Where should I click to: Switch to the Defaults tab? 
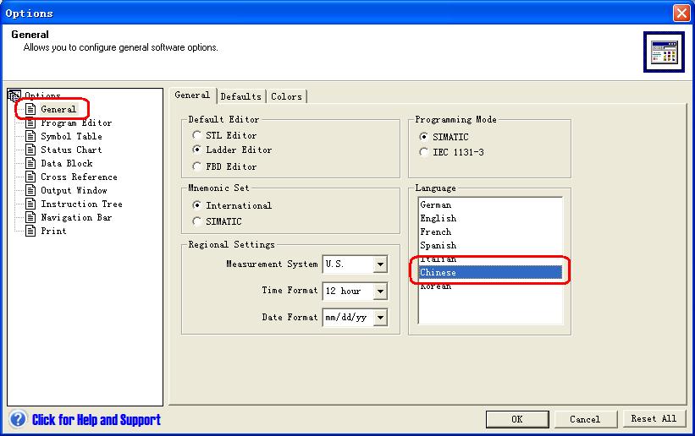pyautogui.click(x=241, y=96)
